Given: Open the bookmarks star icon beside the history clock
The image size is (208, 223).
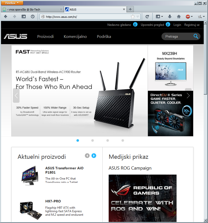Looking at the screenshot, I should click(x=24, y=17).
